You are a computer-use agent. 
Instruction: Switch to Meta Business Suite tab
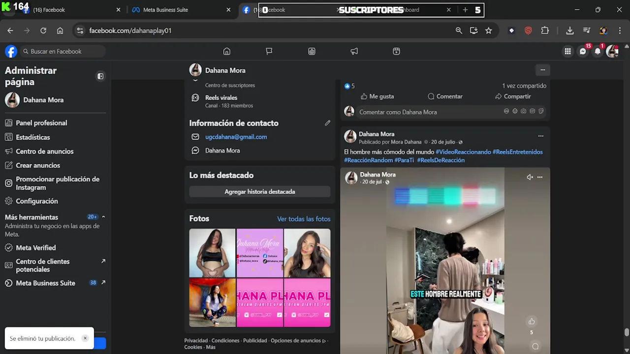pos(180,10)
